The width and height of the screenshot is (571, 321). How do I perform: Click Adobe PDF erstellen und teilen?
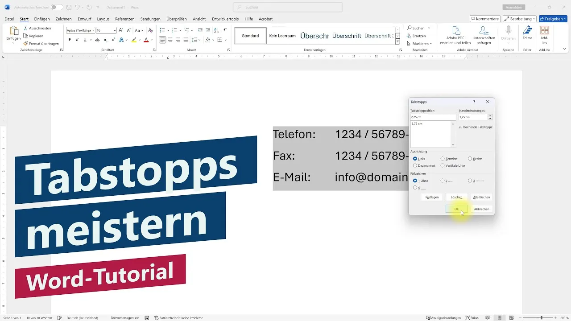pos(455,35)
